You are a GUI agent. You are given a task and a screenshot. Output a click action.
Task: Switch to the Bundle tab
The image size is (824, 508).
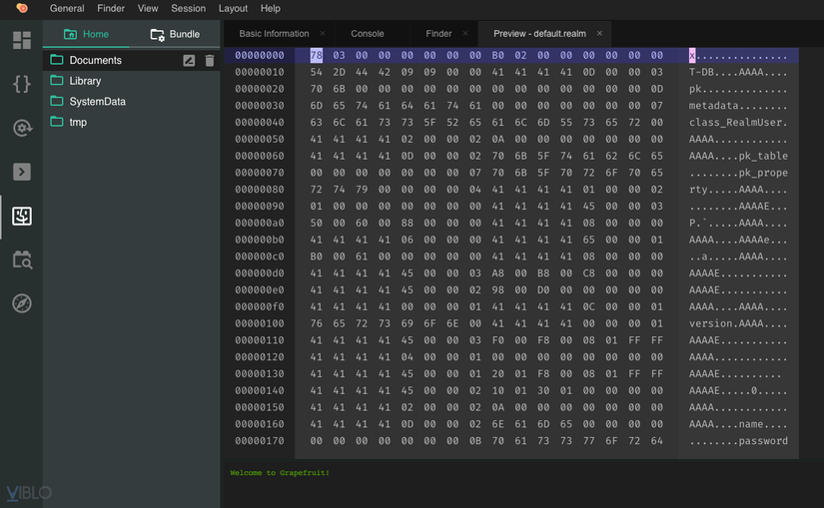[175, 34]
